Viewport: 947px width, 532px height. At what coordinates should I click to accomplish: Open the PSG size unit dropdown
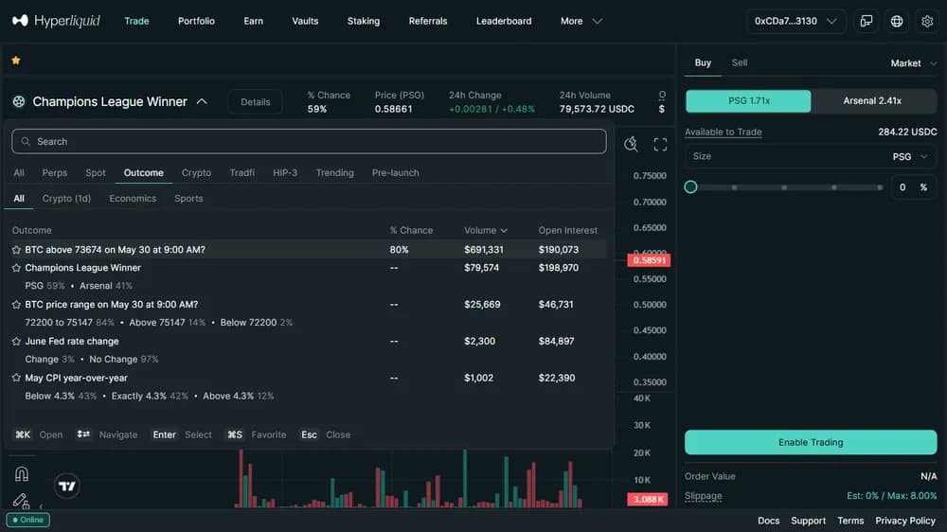pyautogui.click(x=909, y=156)
